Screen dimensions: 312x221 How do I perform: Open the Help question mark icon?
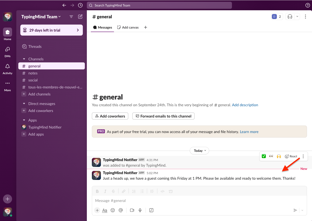pyautogui.click(x=307, y=5)
